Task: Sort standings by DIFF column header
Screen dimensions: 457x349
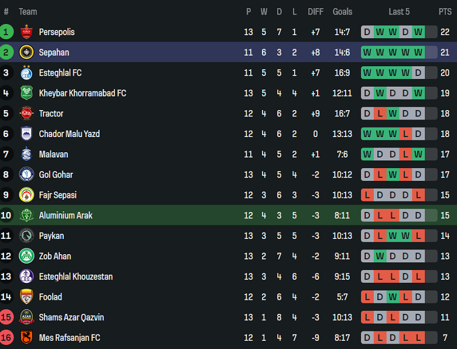Action: click(315, 12)
